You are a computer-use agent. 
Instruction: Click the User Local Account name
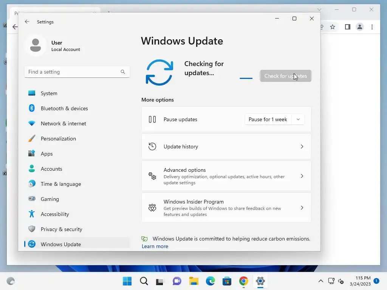(x=65, y=46)
